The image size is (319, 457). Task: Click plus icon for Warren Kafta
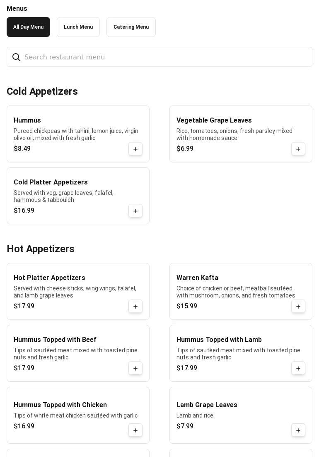click(298, 307)
